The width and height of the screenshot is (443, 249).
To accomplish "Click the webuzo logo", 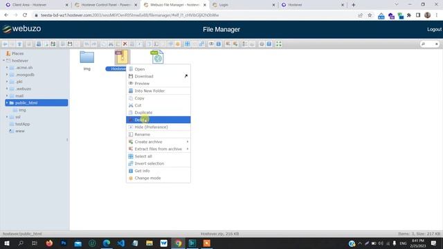I will 21,29.
